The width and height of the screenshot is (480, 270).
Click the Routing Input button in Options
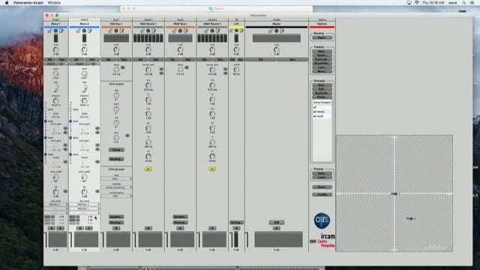322,37
